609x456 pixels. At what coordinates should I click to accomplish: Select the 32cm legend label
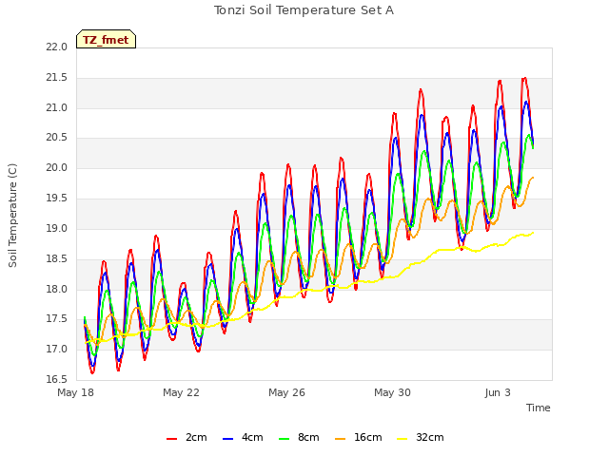click(x=429, y=437)
